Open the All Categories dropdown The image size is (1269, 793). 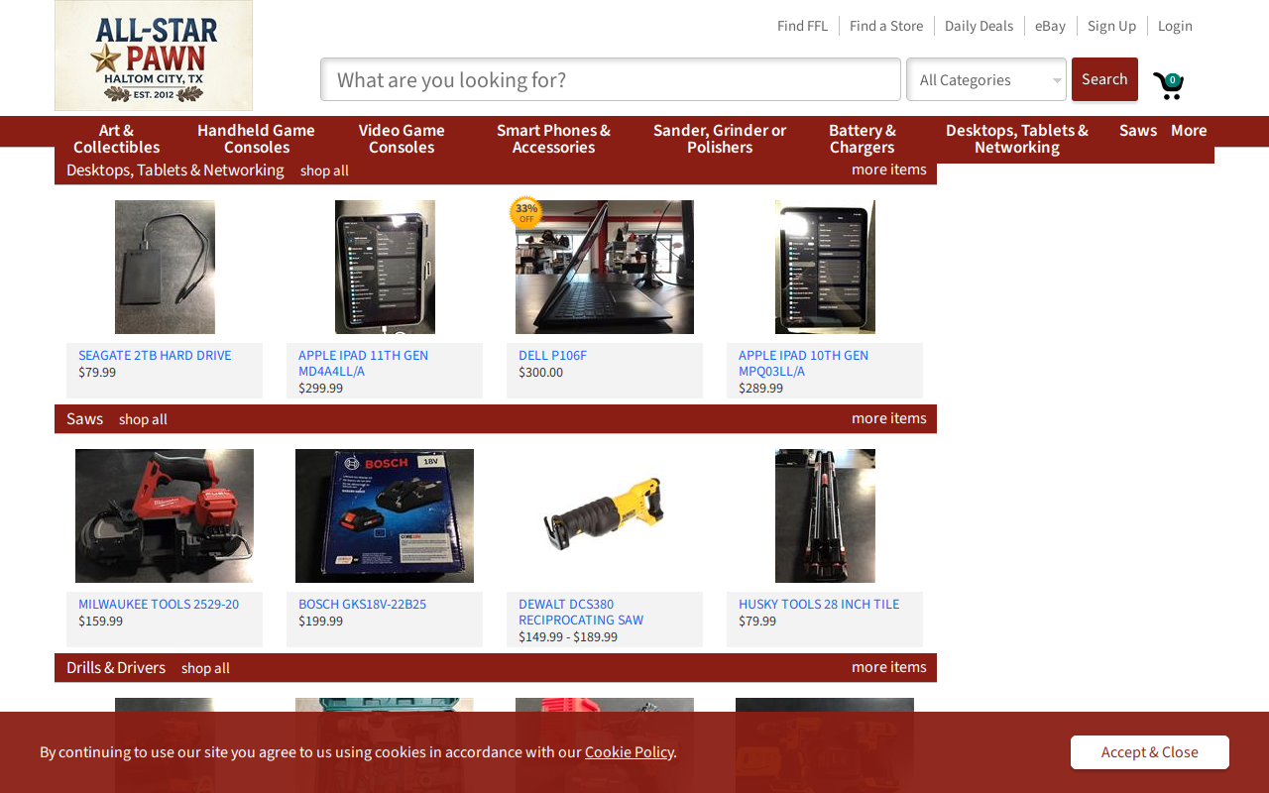coord(986,79)
